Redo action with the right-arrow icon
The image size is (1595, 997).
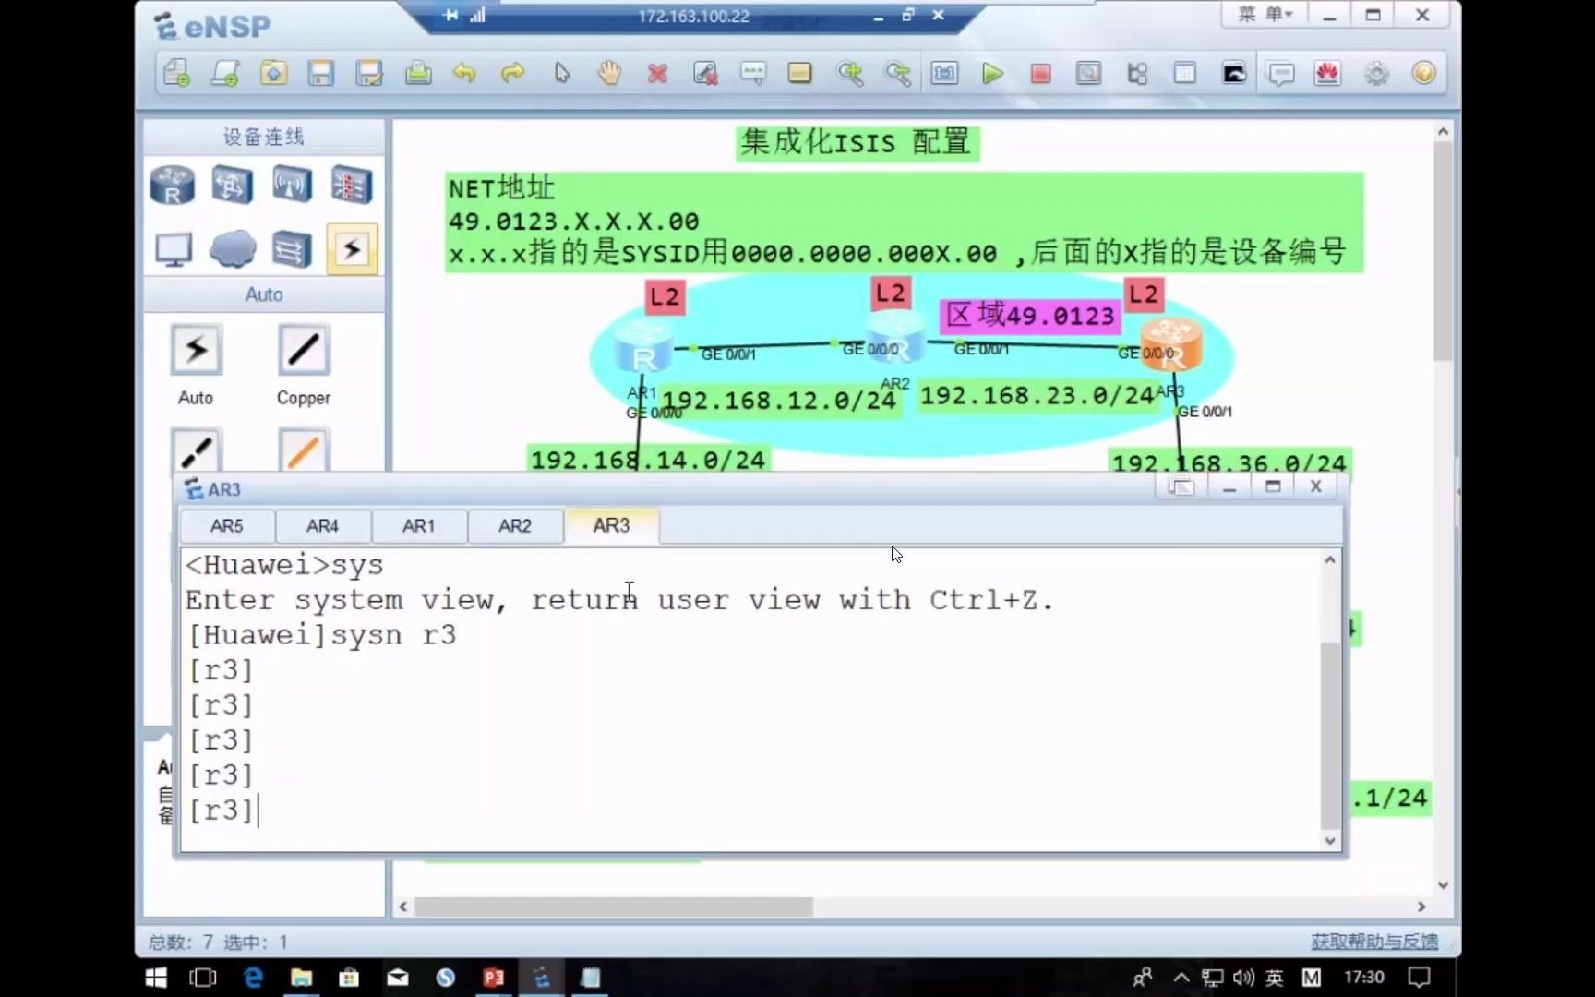[513, 73]
